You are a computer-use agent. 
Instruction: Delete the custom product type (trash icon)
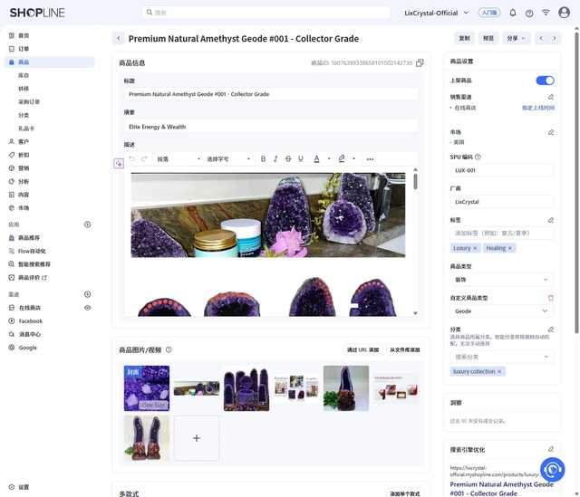coord(551,298)
